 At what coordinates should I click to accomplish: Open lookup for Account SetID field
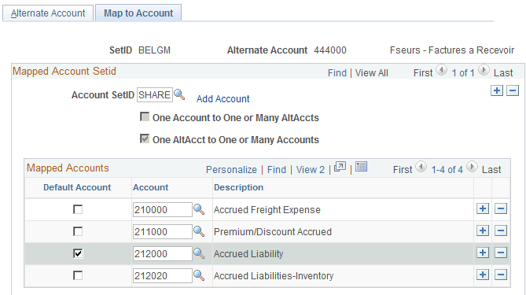coord(179,94)
